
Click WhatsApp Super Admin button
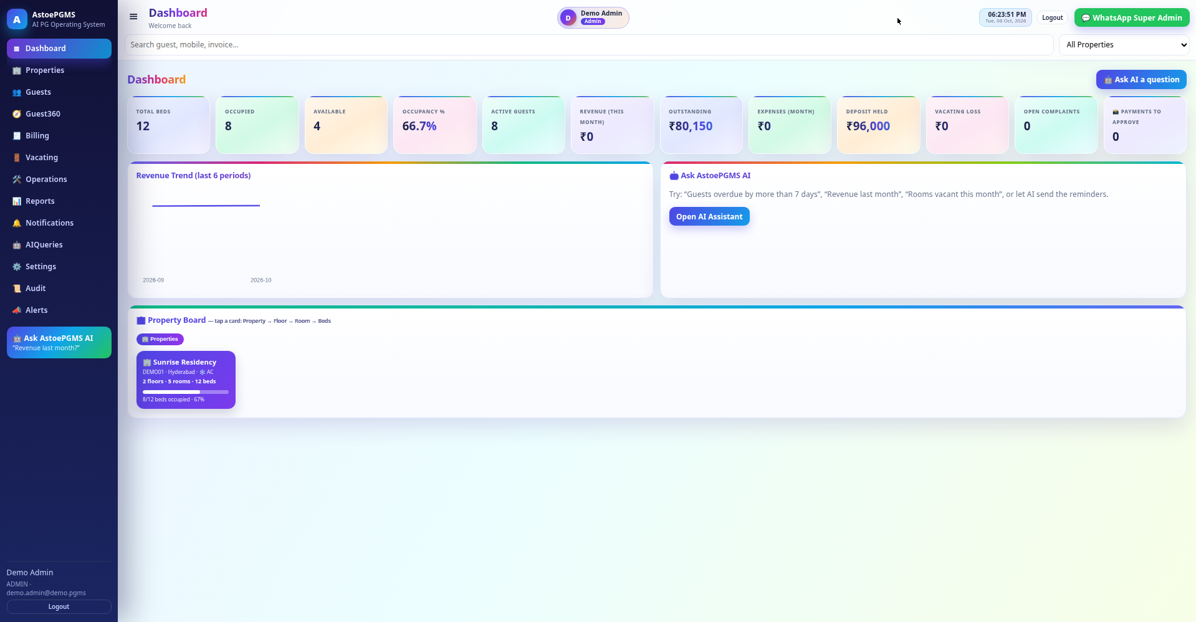tap(1131, 17)
